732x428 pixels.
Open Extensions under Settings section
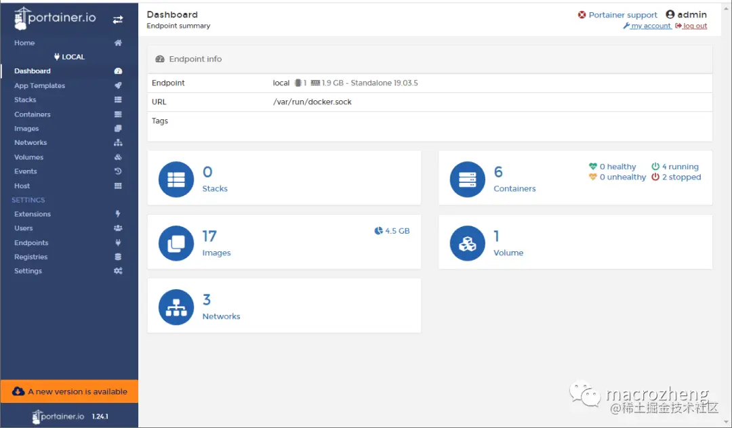point(33,214)
